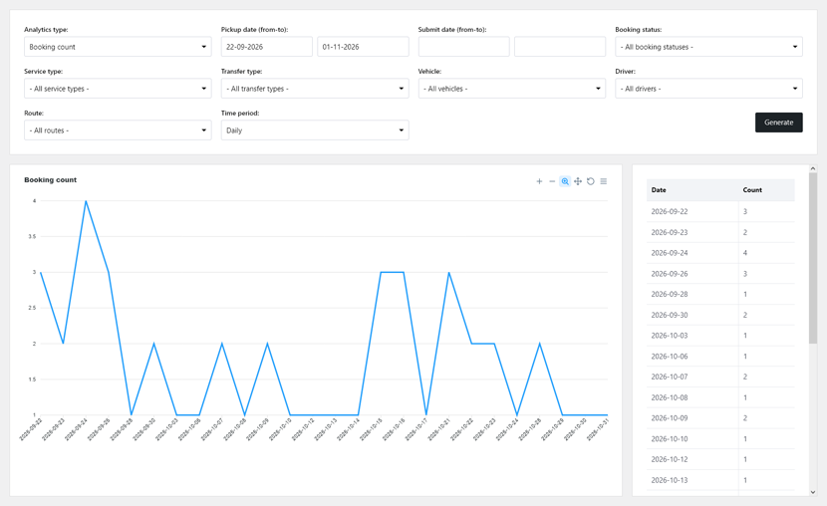Screen dimensions: 827x506
Task: Select table row 2026-10-13
Action: coord(720,480)
